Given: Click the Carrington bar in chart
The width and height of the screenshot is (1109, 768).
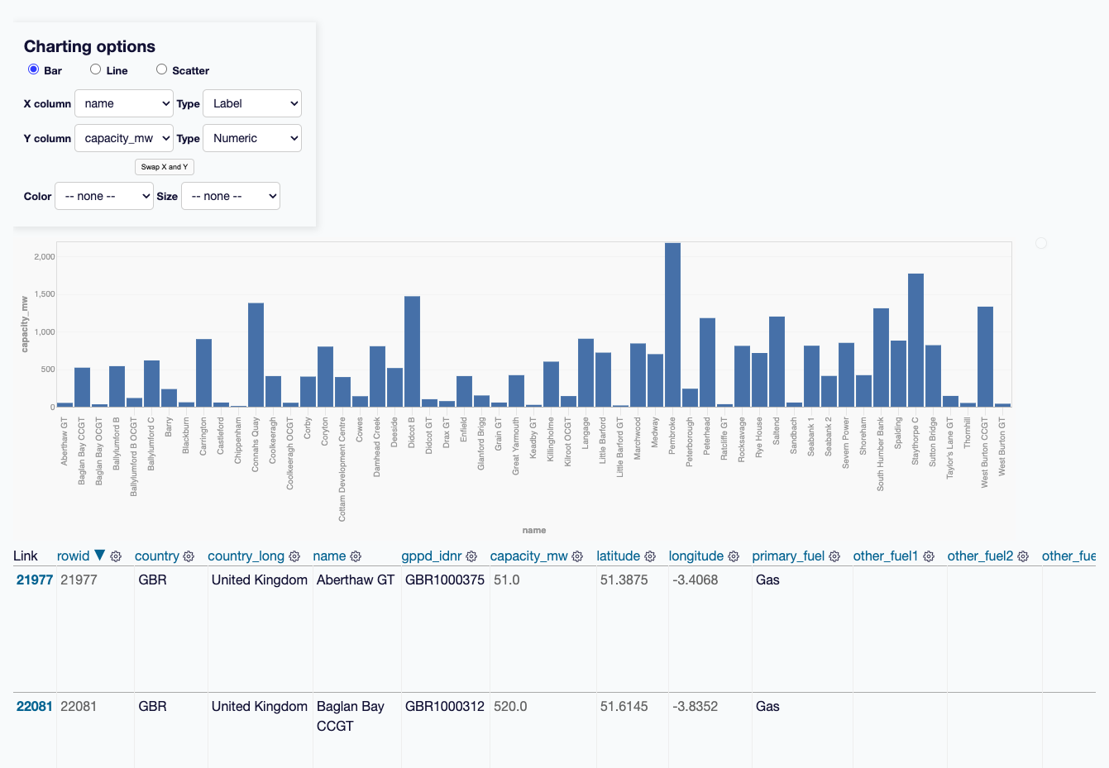Looking at the screenshot, I should (x=203, y=373).
